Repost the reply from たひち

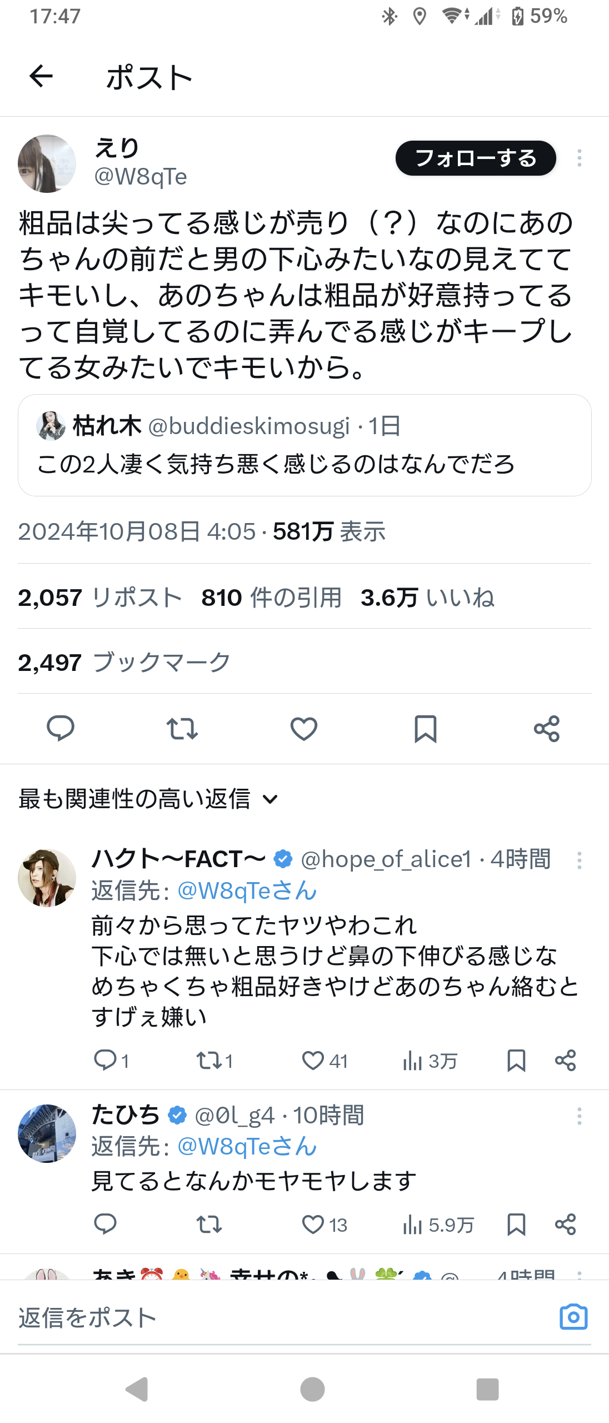(x=209, y=1224)
